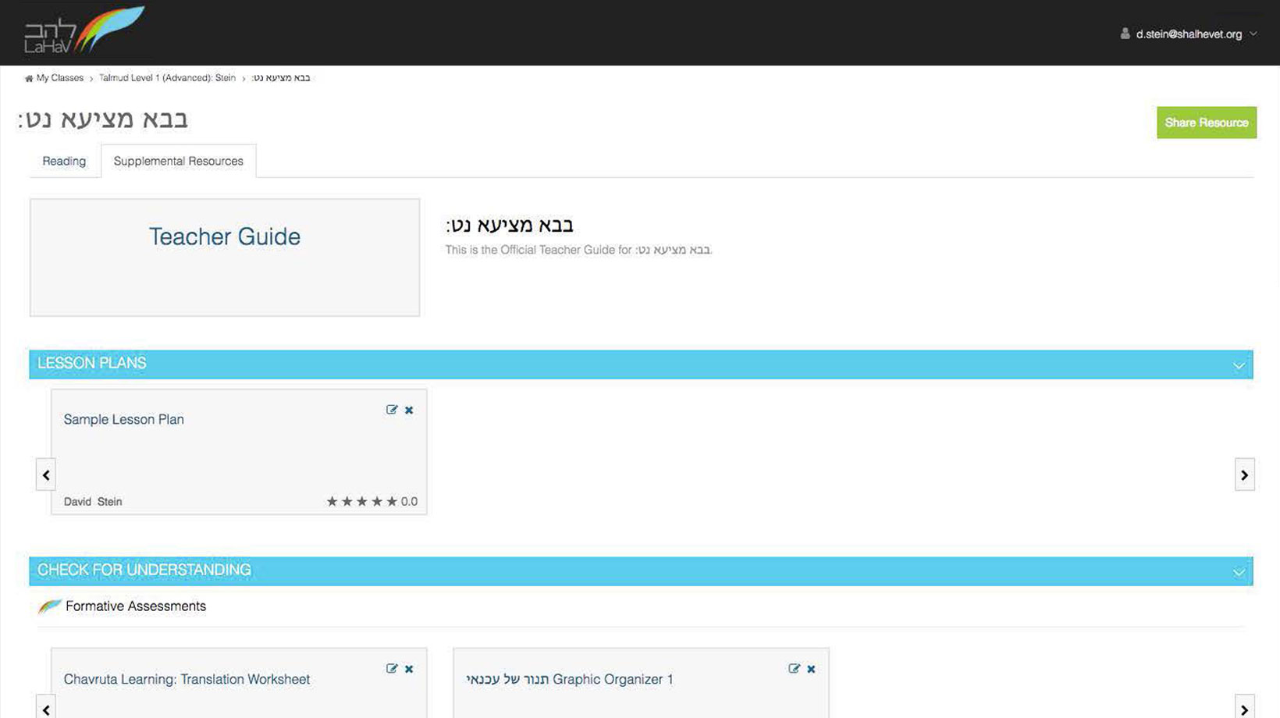Edit the Sample Lesson Plan card
The height and width of the screenshot is (718, 1280).
pos(392,410)
